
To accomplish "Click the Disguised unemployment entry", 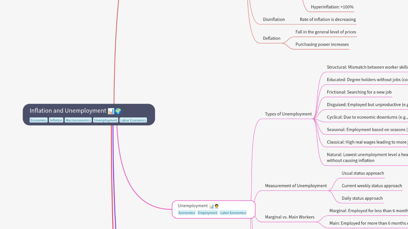I will click(x=367, y=105).
